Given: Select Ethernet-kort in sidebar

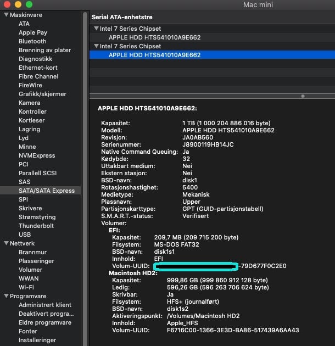Looking at the screenshot, I should point(38,68).
